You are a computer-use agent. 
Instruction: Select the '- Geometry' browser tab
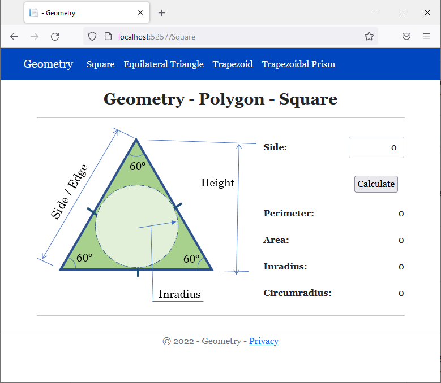(87, 12)
